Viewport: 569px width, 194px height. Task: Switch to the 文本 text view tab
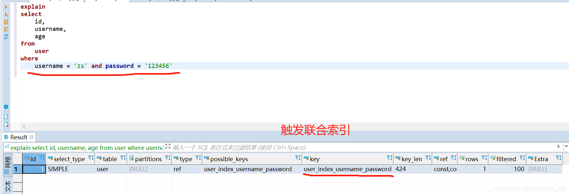click(x=8, y=187)
